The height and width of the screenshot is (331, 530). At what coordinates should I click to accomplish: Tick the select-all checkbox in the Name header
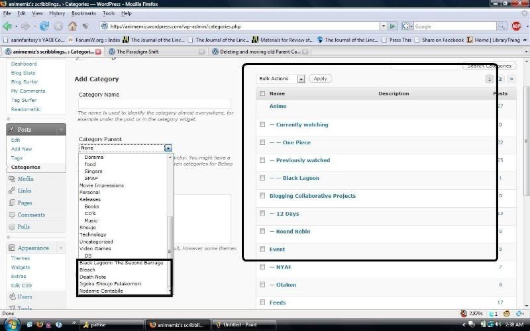[262, 93]
